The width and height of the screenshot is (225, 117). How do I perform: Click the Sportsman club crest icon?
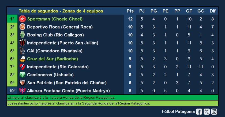(22, 19)
